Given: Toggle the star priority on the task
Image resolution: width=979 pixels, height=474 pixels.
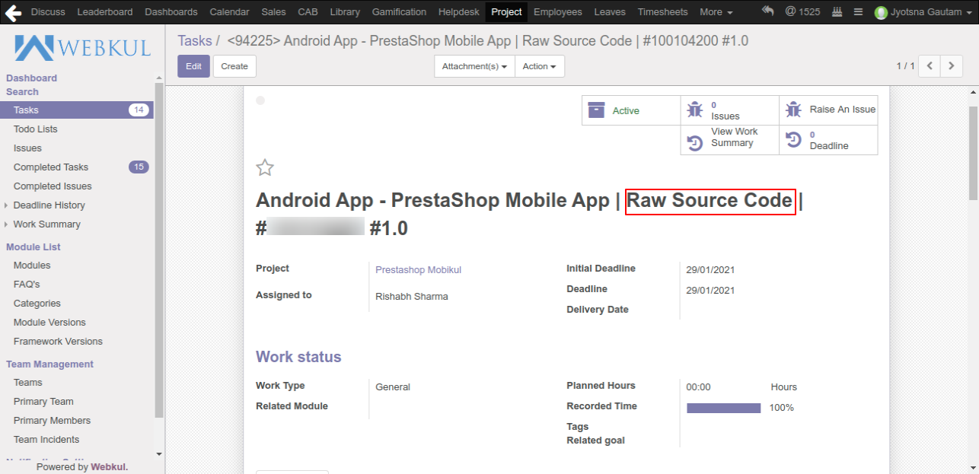Looking at the screenshot, I should [265, 168].
